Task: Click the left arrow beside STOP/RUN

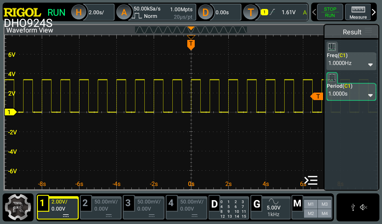Action: 314,12
